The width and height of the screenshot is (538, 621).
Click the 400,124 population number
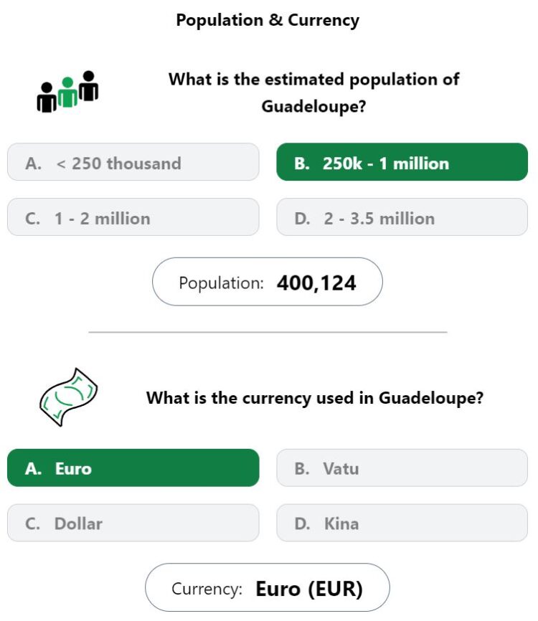pyautogui.click(x=316, y=283)
